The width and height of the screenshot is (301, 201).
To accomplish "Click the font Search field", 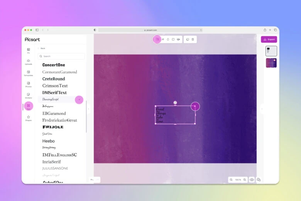I will coord(62,56).
